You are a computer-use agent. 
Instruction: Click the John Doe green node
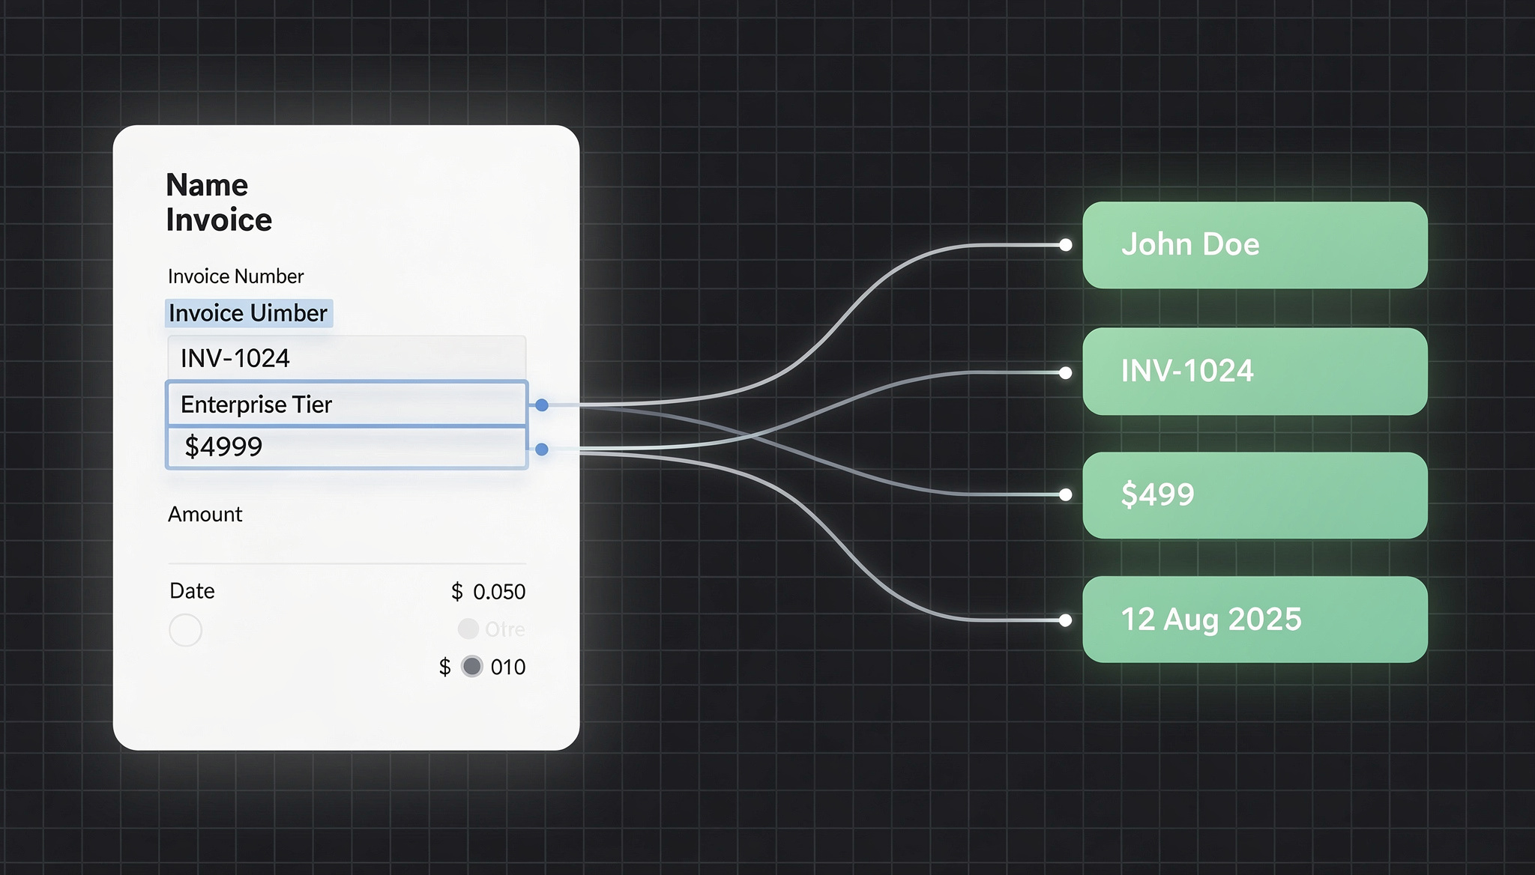click(x=1254, y=245)
